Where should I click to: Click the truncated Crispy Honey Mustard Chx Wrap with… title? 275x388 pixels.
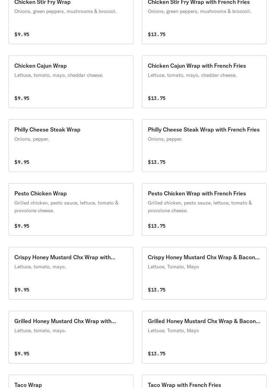pos(65,257)
